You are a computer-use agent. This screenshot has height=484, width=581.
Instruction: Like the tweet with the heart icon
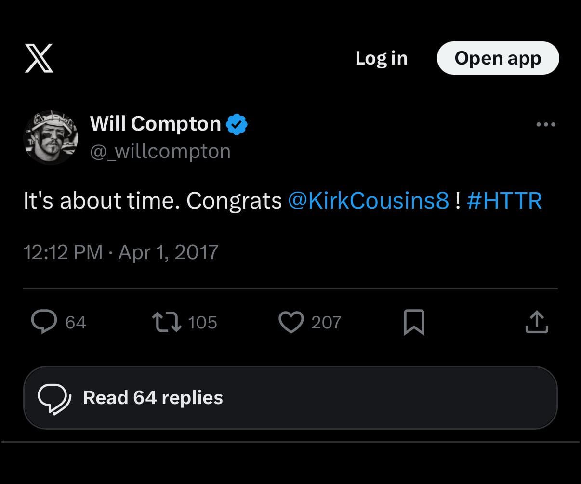(291, 322)
